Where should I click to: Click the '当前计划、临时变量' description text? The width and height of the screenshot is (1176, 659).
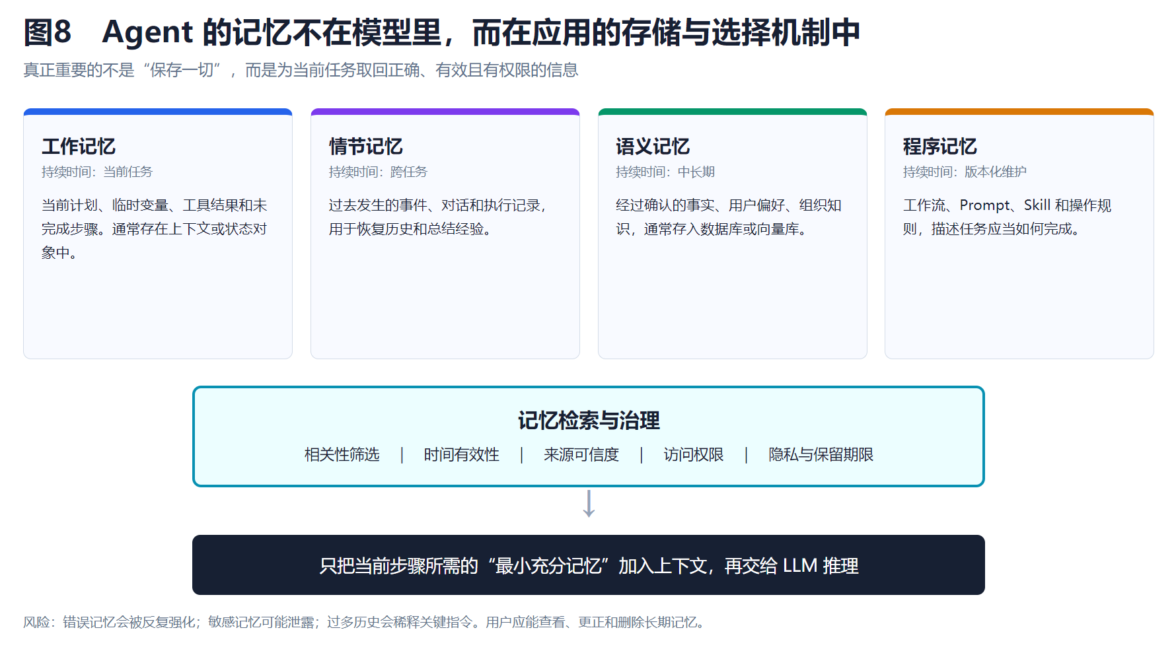click(x=154, y=229)
